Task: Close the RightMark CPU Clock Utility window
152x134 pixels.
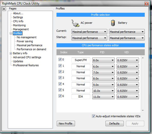Action: (146, 4)
